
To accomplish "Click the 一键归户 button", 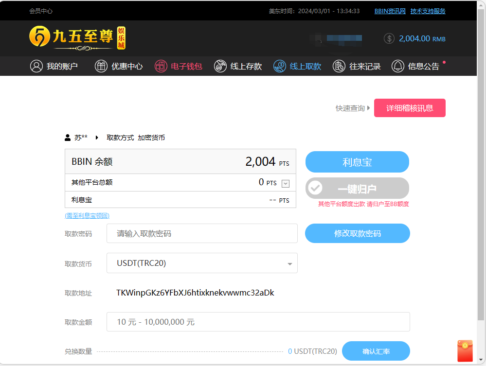I will (357, 188).
